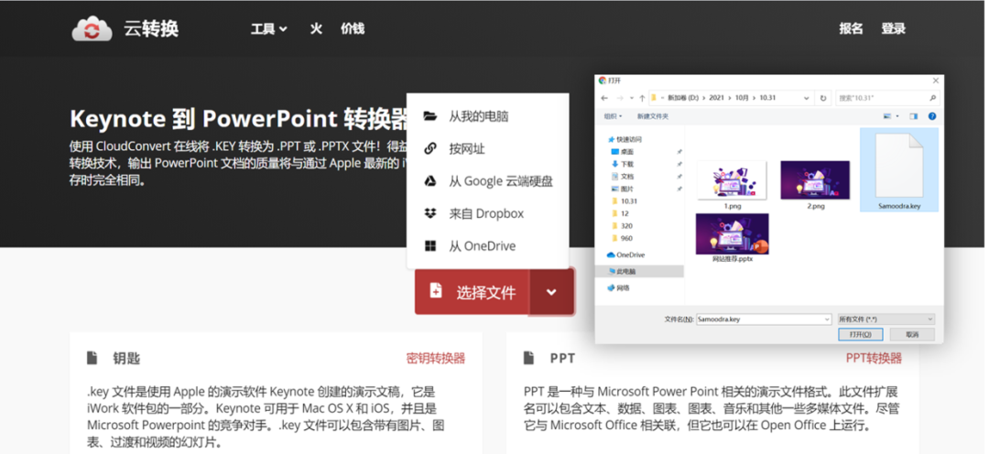Click the document icon beside PPT heading

(528, 358)
